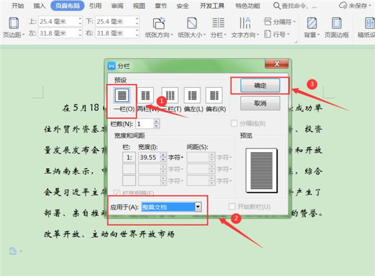
Task: Click the 纸张方向 orientation icon
Action: [x=159, y=23]
